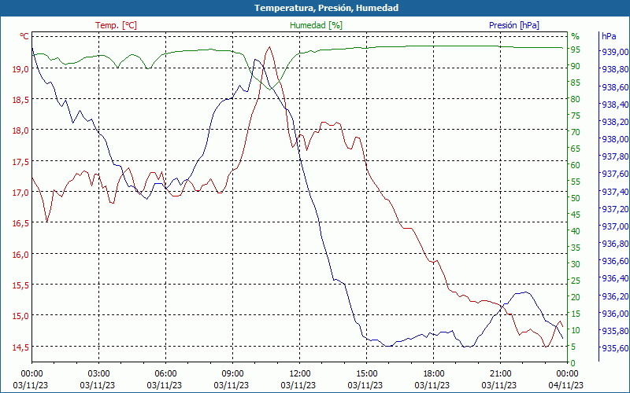The image size is (630, 393).
Task: Click the 15:00 time axis label
Action: (x=366, y=374)
